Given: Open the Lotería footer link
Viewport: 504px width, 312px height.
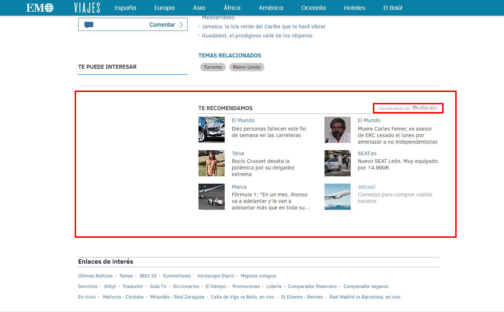Looking at the screenshot, I should coord(274,287).
